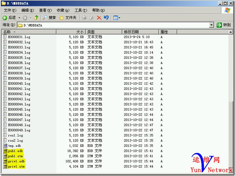Viewport: 235px width, 176px height.
Task: Select the E0000033.log file icon
Action: 5,47
